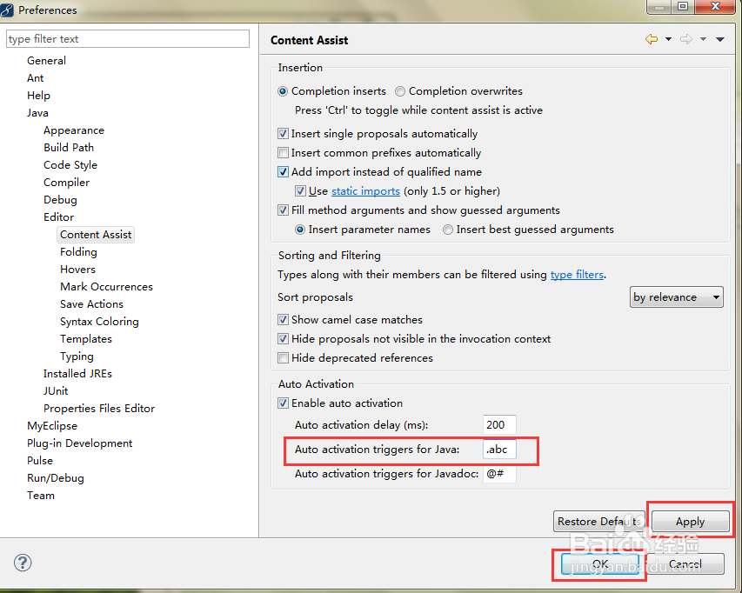Enable Hide deprecated references
The image size is (742, 593).
[x=283, y=358]
